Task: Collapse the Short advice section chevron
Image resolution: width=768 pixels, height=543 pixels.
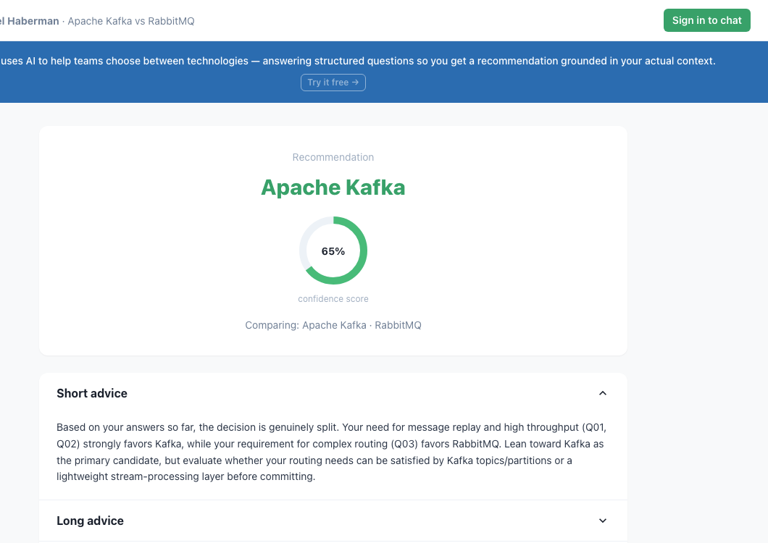Action: click(603, 393)
